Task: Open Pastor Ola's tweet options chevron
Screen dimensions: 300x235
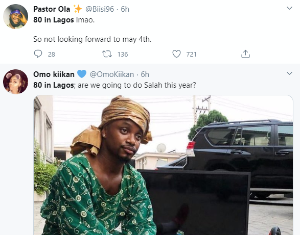Action: 289,8
